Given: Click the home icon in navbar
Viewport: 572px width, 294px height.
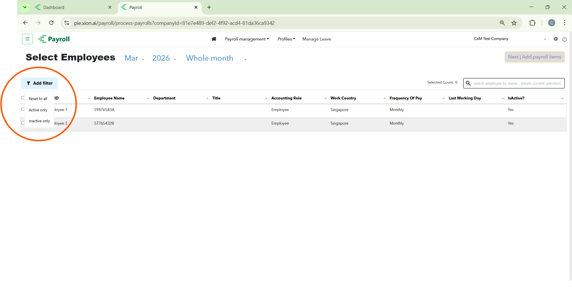Looking at the screenshot, I should tap(214, 39).
